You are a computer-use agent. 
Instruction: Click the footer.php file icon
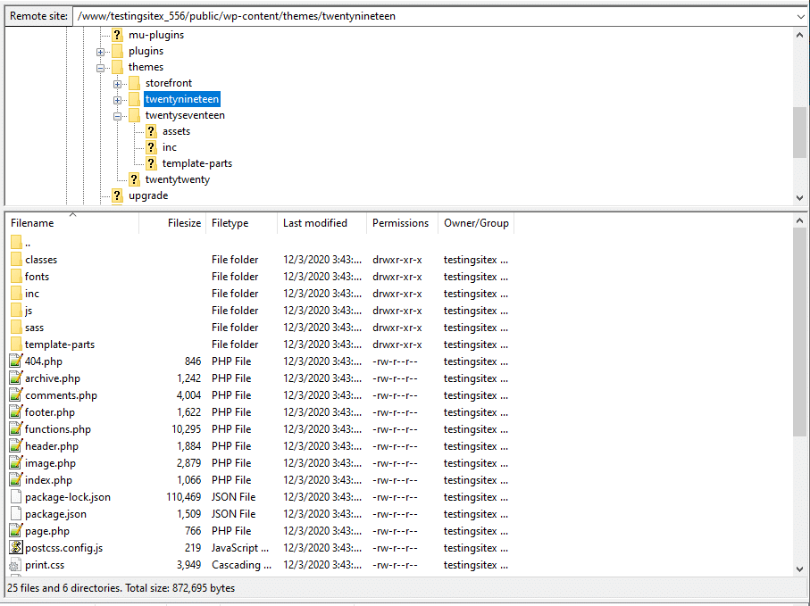click(16, 412)
